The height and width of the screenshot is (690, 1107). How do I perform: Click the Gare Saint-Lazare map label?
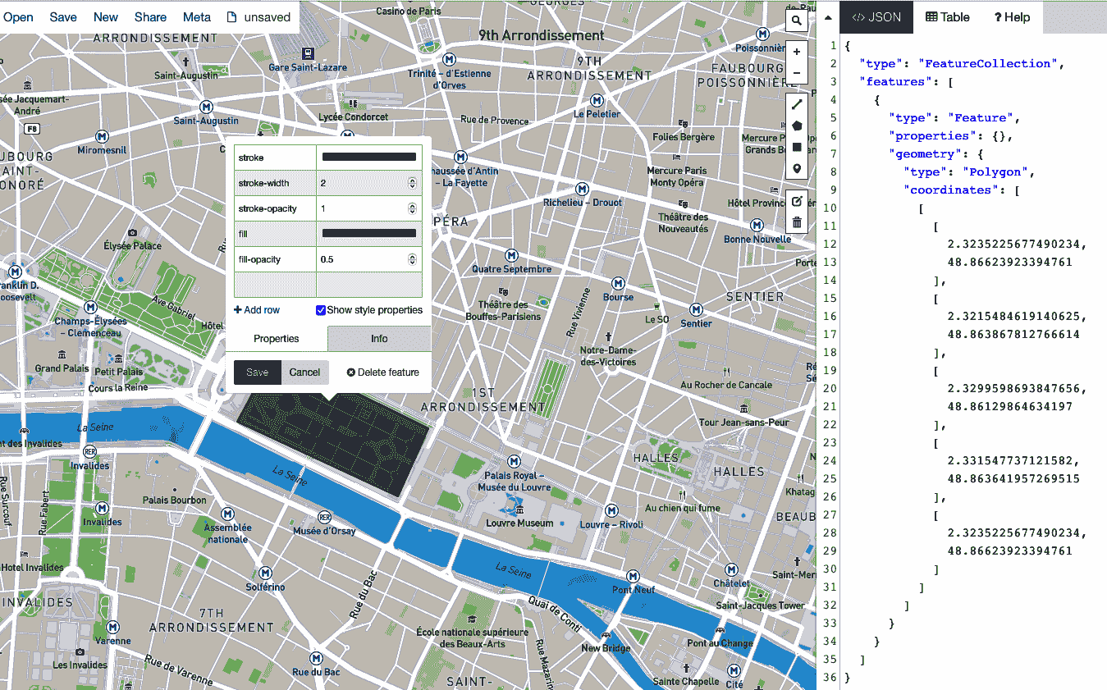point(308,67)
